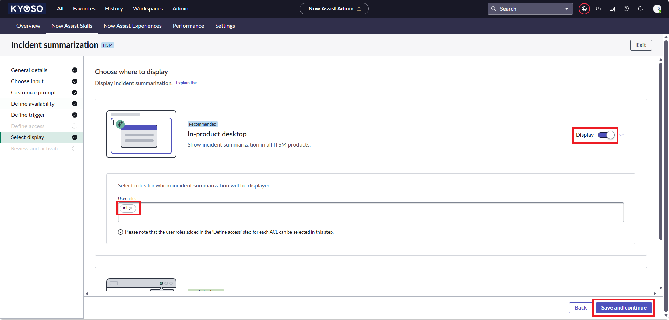This screenshot has height=320, width=669.
Task: Go to the Define trigger step
Action: pos(28,115)
